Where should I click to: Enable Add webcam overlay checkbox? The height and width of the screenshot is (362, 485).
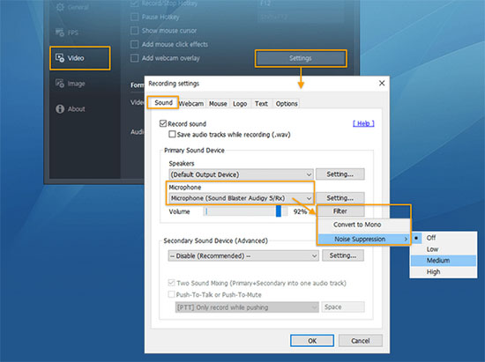point(134,58)
